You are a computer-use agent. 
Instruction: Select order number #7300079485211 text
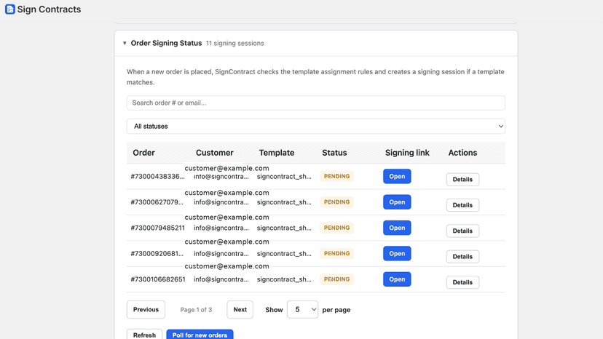[x=158, y=228]
